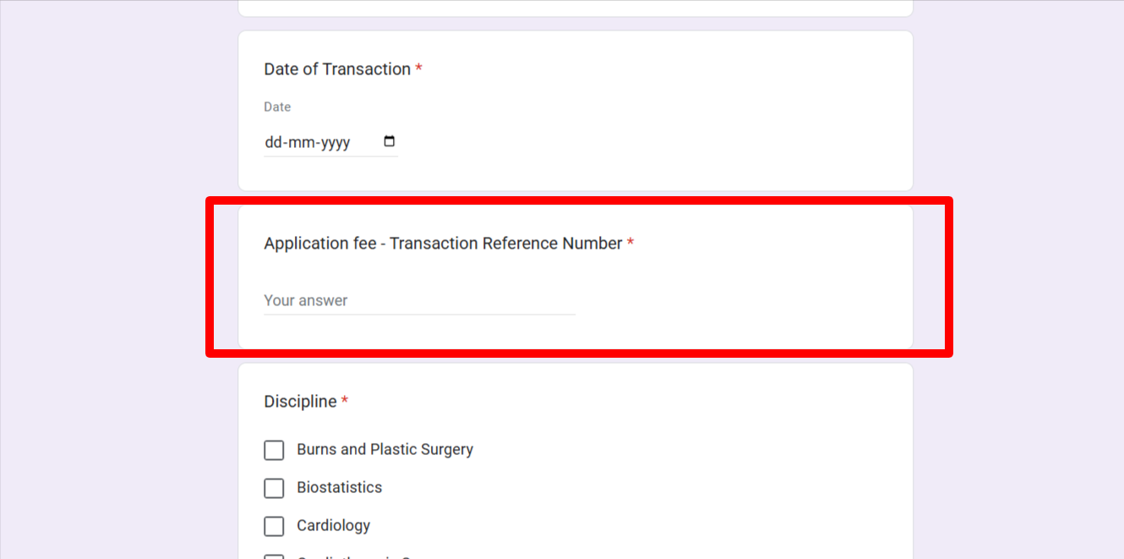Click the "Date of Transaction" question title

[x=337, y=69]
